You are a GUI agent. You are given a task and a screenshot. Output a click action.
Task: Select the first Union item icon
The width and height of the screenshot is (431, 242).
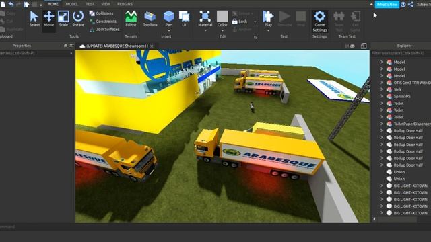389,172
